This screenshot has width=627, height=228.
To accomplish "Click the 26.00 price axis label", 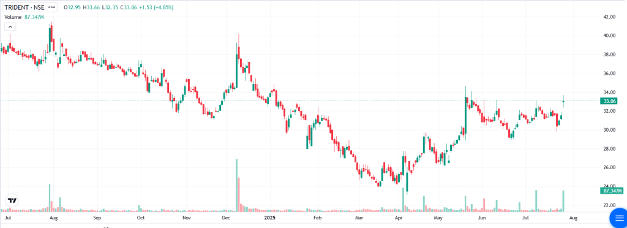I will click(609, 167).
